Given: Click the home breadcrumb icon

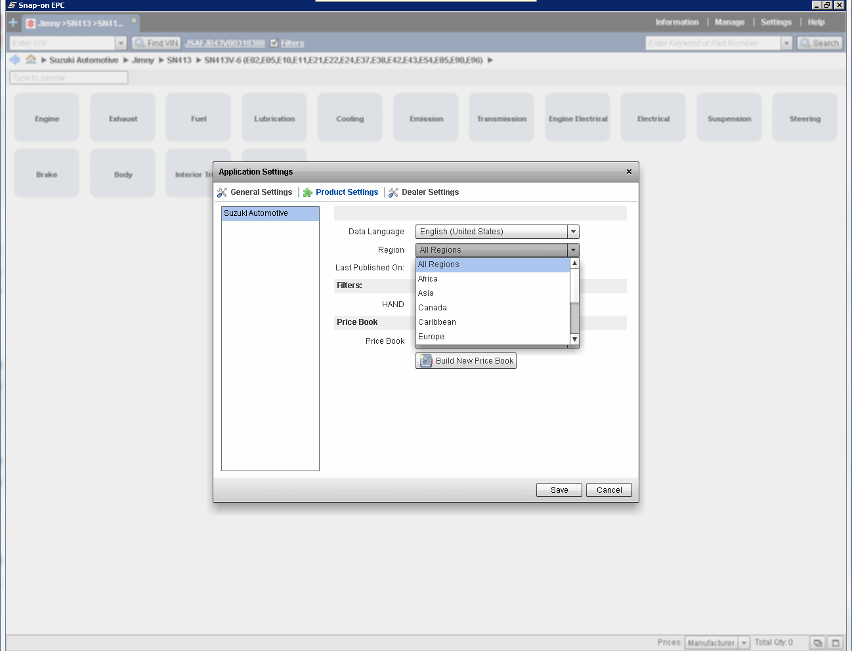Looking at the screenshot, I should [31, 60].
